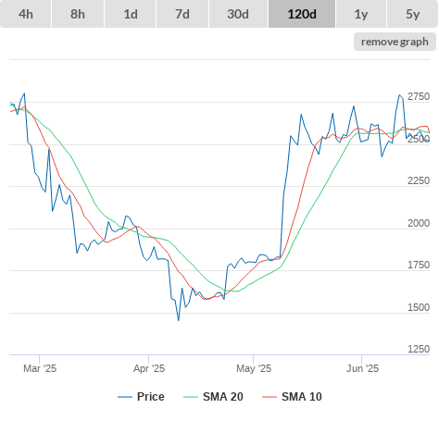
Task: Click the remove graph button
Action: tap(395, 42)
